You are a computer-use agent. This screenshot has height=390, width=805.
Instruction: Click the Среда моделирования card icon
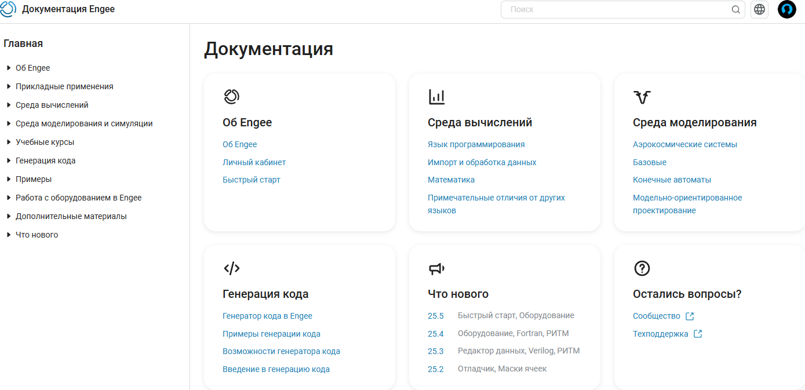(x=642, y=97)
